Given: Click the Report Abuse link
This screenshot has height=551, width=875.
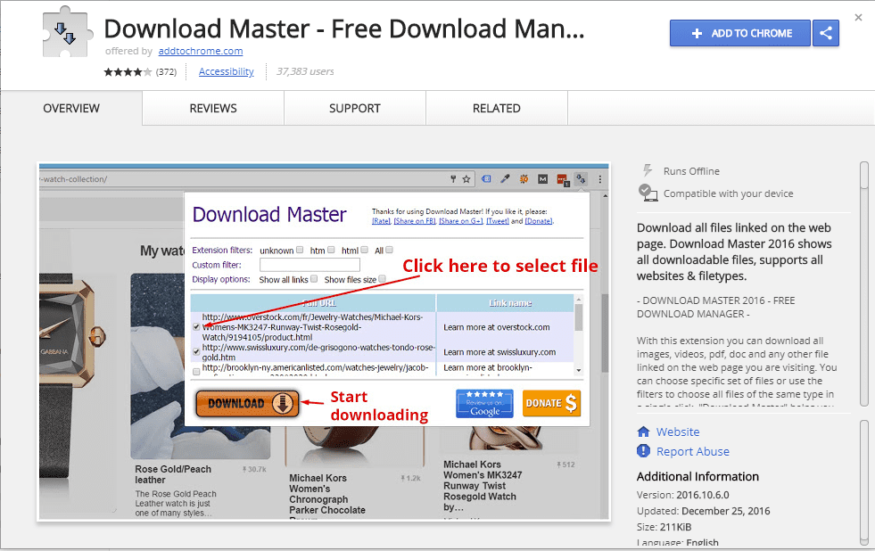Looking at the screenshot, I should tap(692, 451).
